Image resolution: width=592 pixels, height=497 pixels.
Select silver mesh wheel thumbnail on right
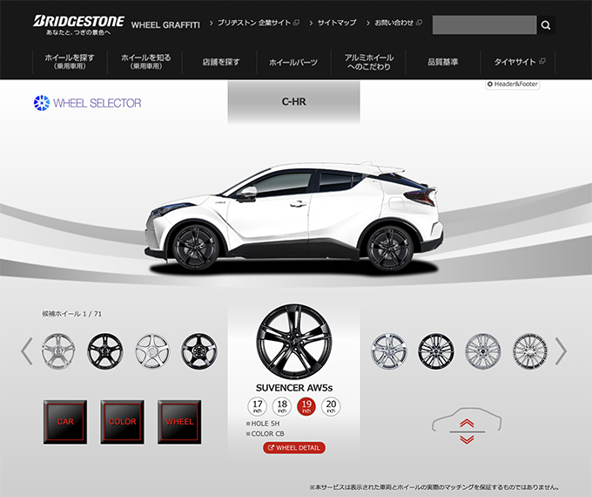[483, 351]
